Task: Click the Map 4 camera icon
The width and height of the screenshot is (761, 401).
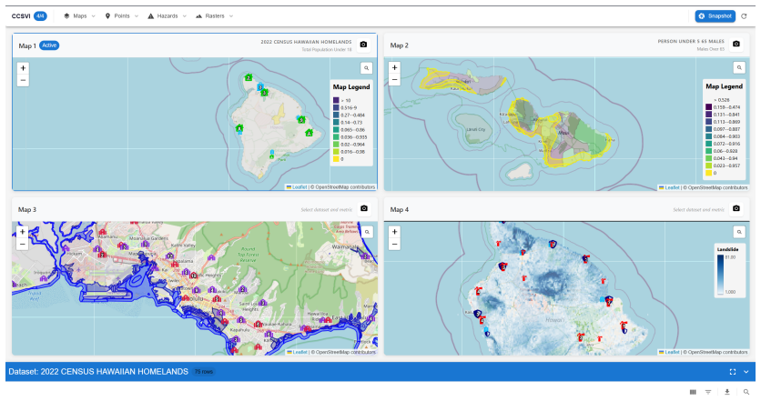Action: coord(736,208)
